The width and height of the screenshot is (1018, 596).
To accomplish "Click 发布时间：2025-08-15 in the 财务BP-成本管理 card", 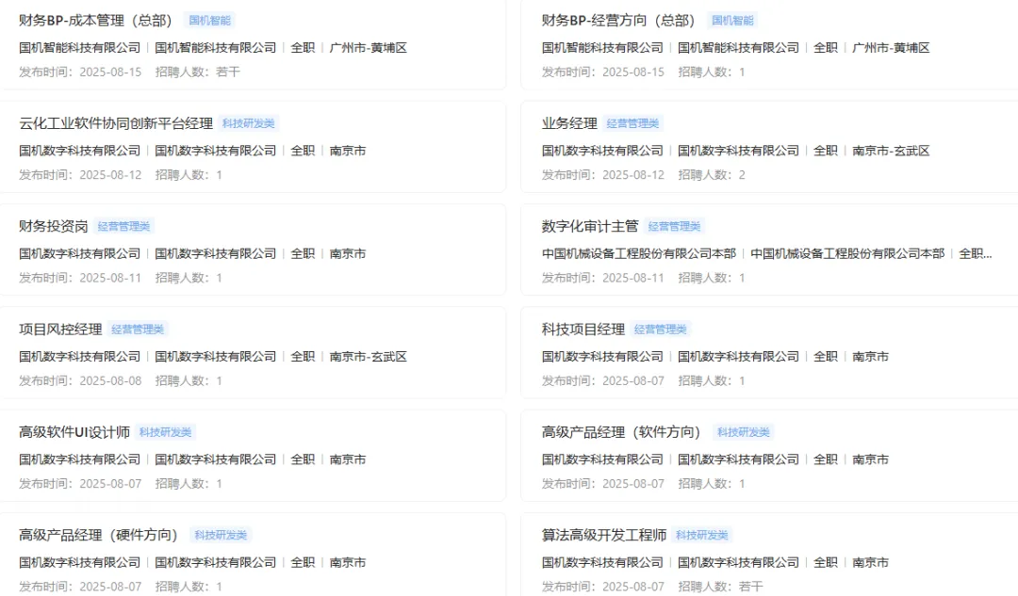I will pyautogui.click(x=80, y=72).
